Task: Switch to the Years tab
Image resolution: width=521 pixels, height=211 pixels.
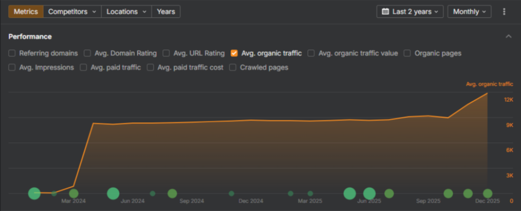Action: [166, 11]
